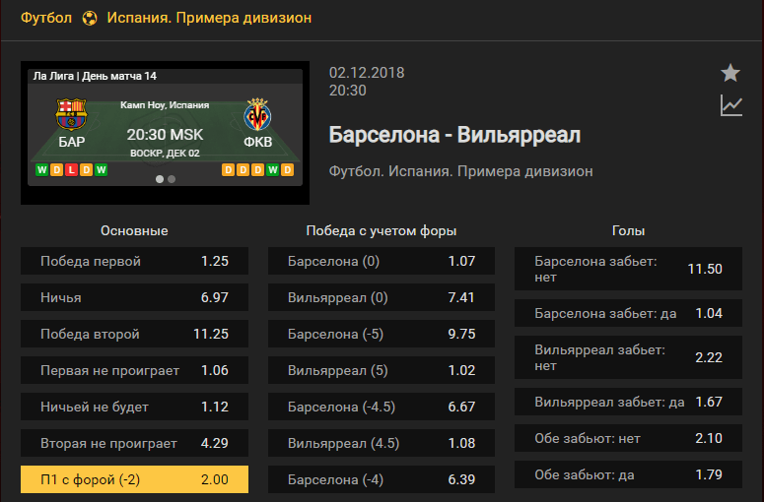
Task: Switch to second slide dot in widget
Action: tap(172, 179)
